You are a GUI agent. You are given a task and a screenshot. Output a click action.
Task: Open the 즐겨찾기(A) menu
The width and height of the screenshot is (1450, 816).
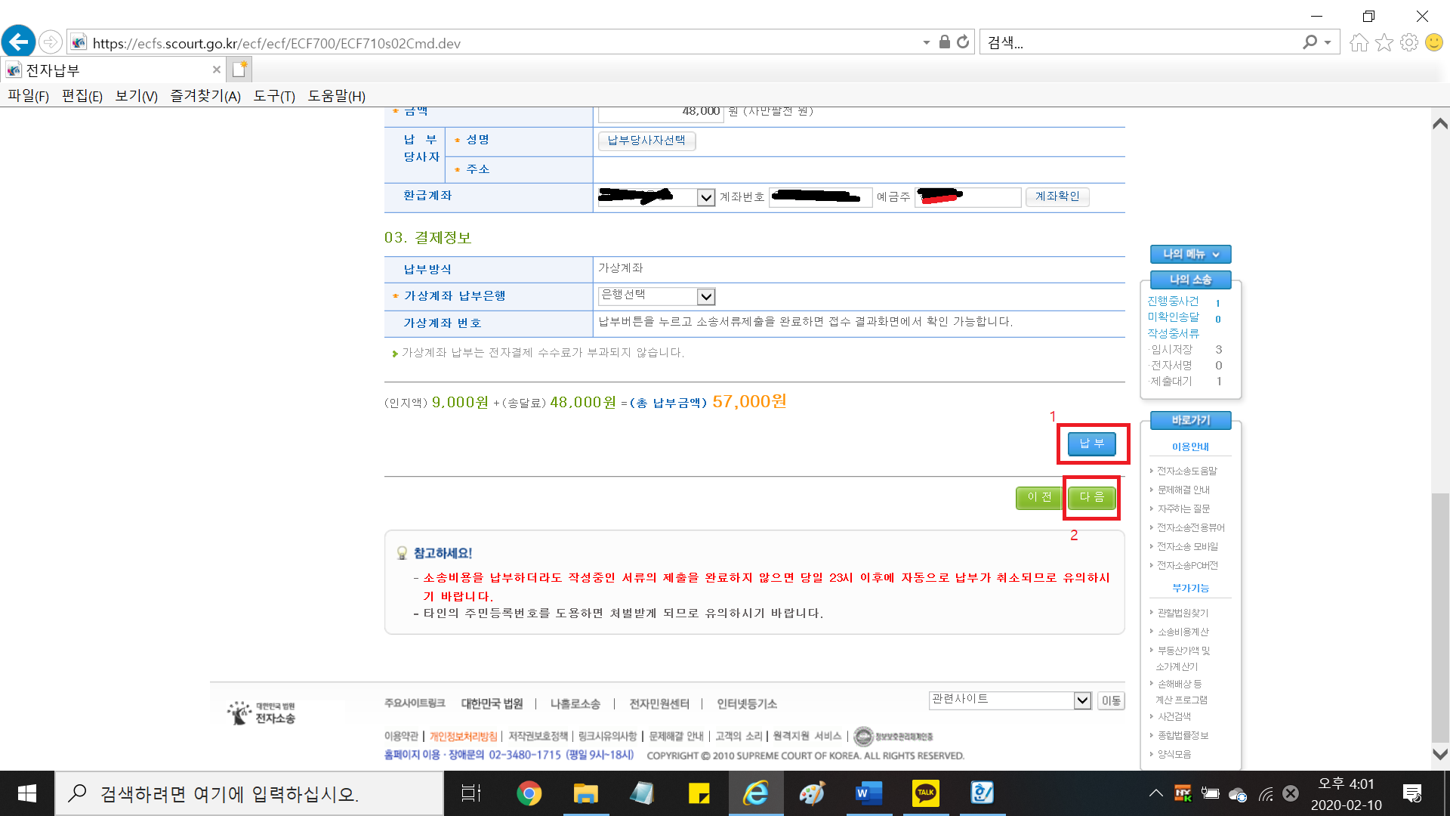coord(205,96)
